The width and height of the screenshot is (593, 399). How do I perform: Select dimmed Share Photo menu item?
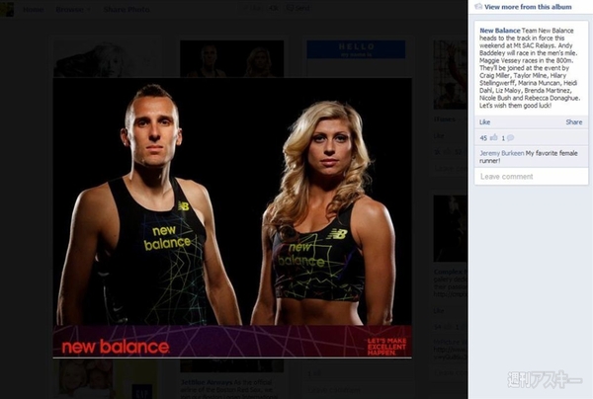point(127,10)
